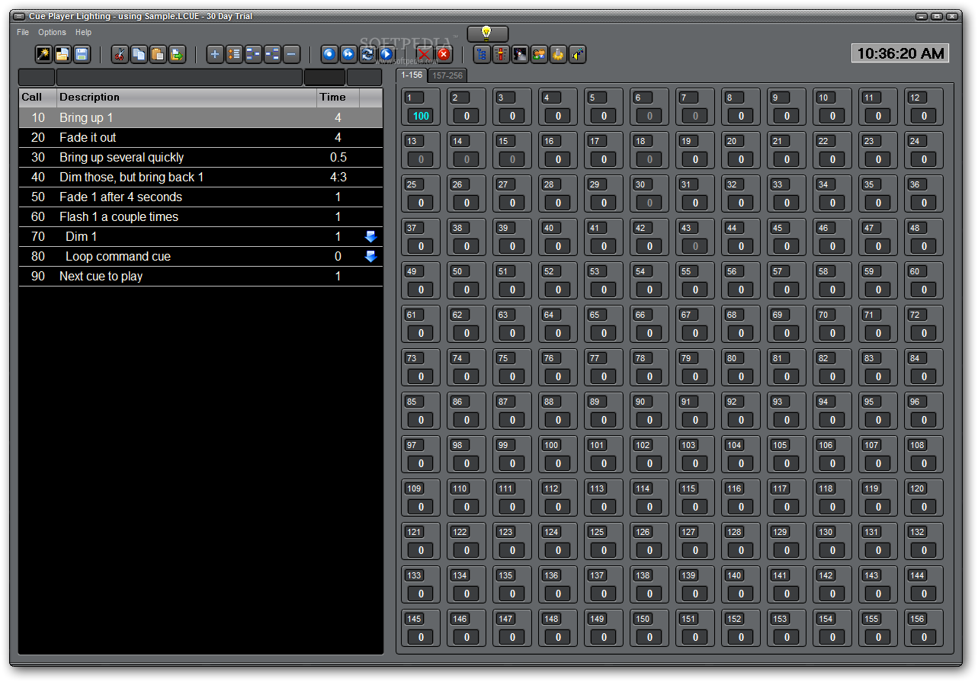Click channel 2 level field

(x=467, y=116)
